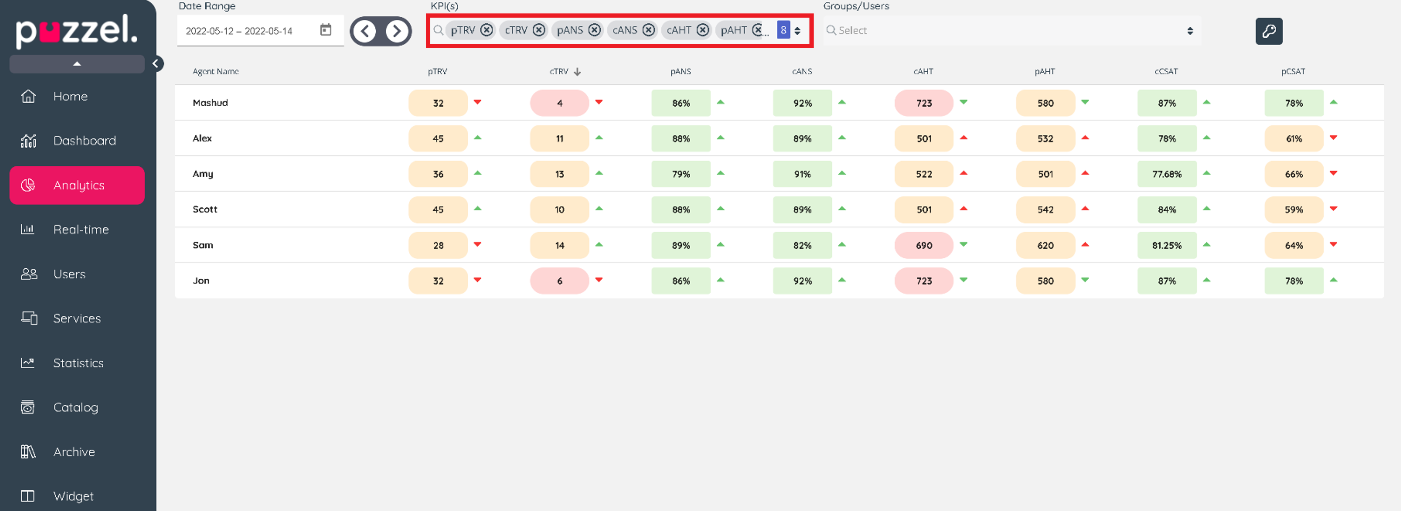Viewport: 1401px width, 511px height.
Task: Collapse the top panel under Puzzel logo
Action: 77,64
